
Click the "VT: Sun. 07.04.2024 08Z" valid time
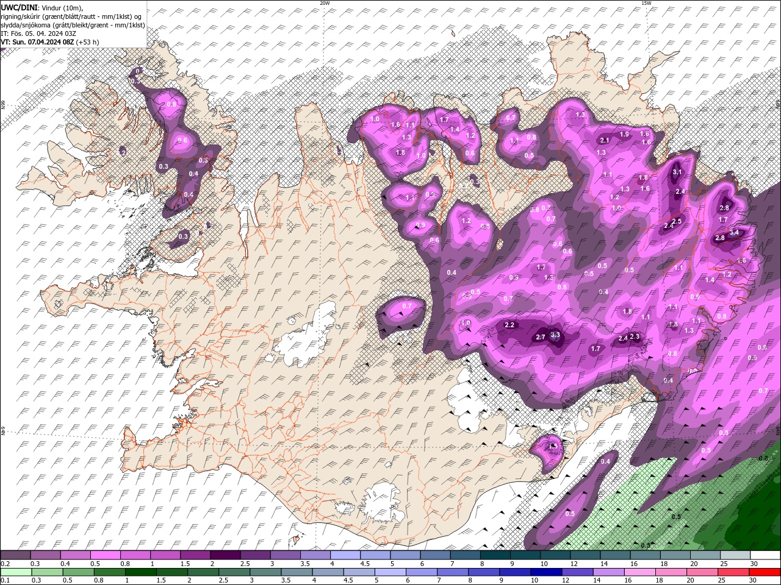pyautogui.click(x=37, y=42)
